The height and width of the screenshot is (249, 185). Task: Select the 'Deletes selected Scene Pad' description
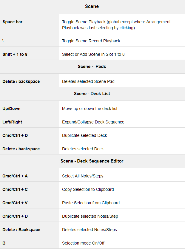point(88,81)
